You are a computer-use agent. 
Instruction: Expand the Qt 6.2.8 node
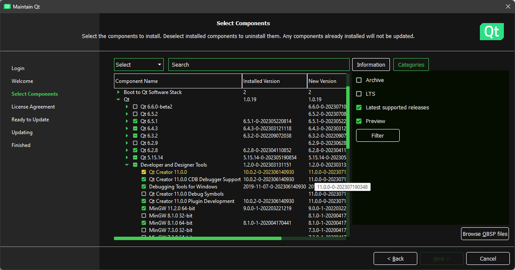(x=127, y=150)
